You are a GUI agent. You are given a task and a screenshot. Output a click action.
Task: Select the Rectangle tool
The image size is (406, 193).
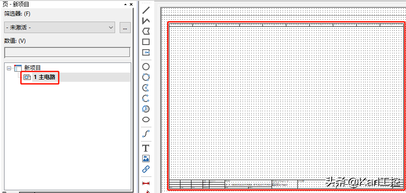coord(146,42)
